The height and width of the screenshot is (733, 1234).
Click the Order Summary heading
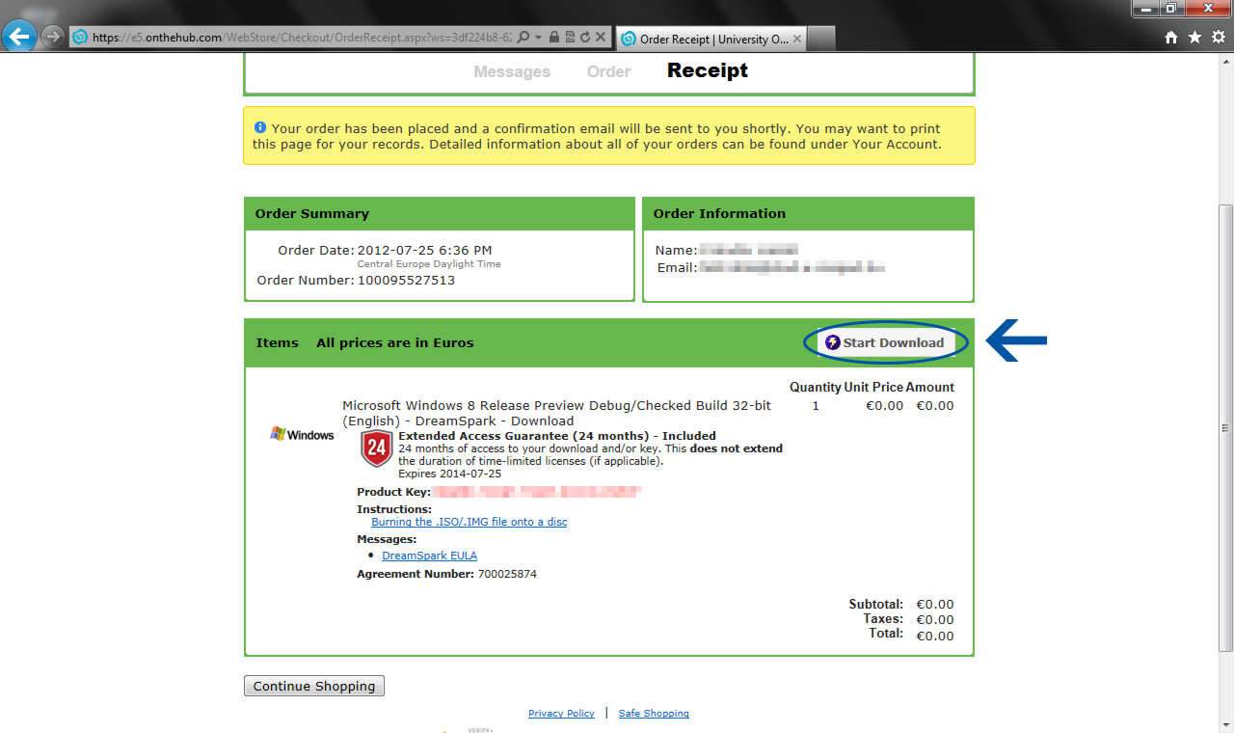coord(312,213)
